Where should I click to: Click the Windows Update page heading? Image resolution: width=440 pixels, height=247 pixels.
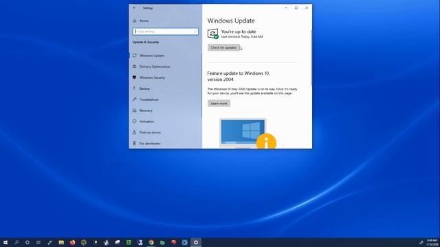click(x=231, y=21)
